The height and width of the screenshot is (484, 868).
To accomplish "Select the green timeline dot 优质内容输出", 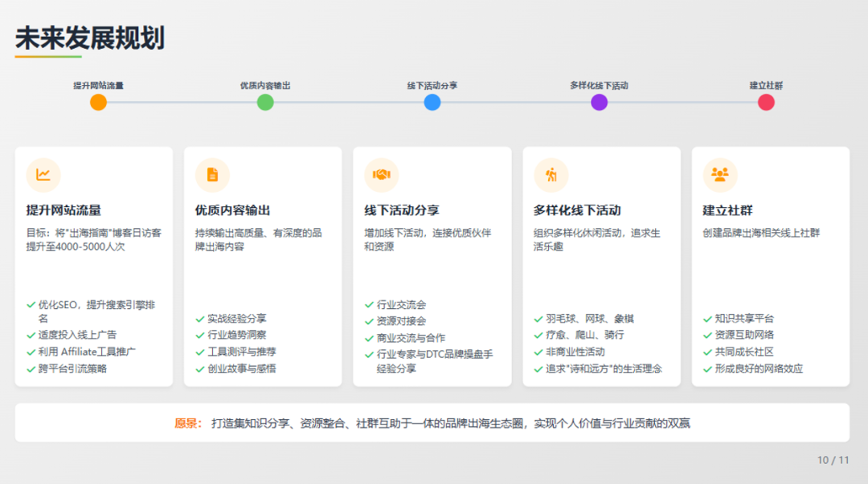I will pyautogui.click(x=265, y=102).
